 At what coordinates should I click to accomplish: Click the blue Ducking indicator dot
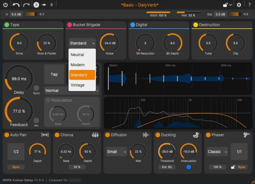click(189, 167)
